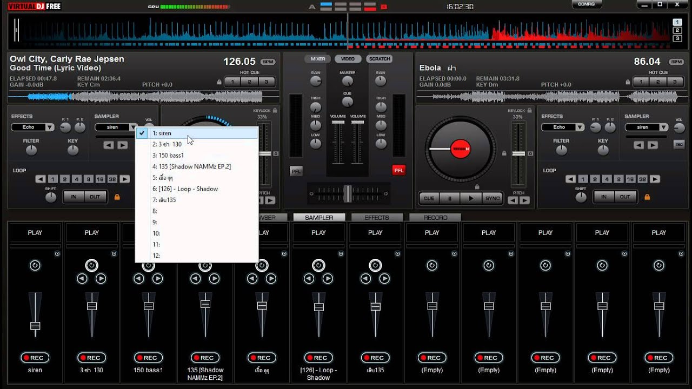Viewport: 692px width, 389px height.
Task: Toggle the right sampler REC button
Action: pos(678,144)
